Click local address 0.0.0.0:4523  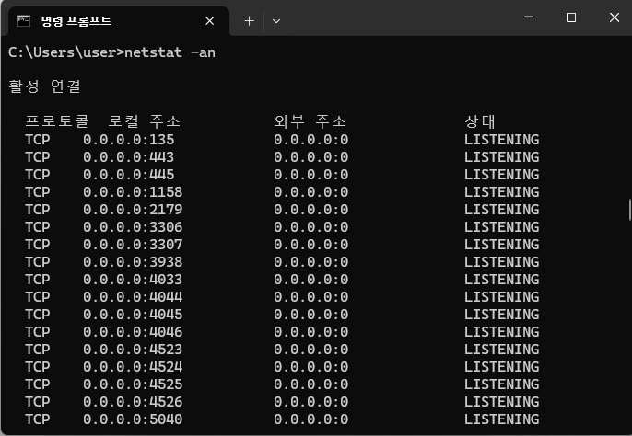[x=133, y=350]
